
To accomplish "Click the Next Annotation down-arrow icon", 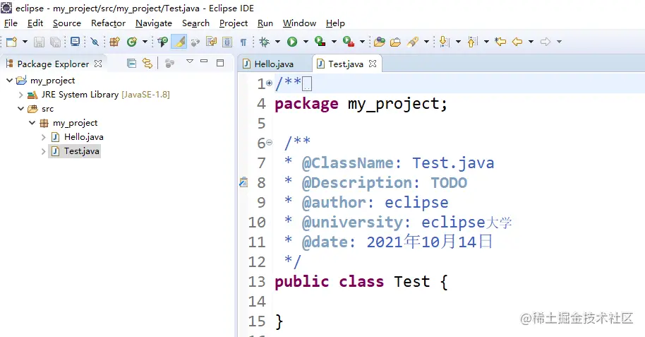I will tap(444, 42).
